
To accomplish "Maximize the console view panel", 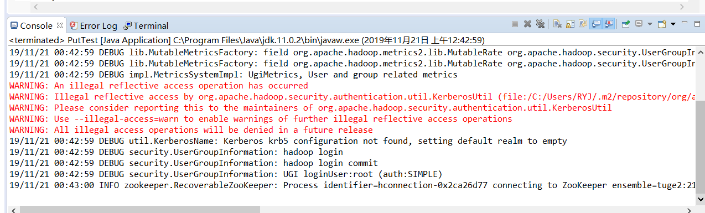I will 697,24.
